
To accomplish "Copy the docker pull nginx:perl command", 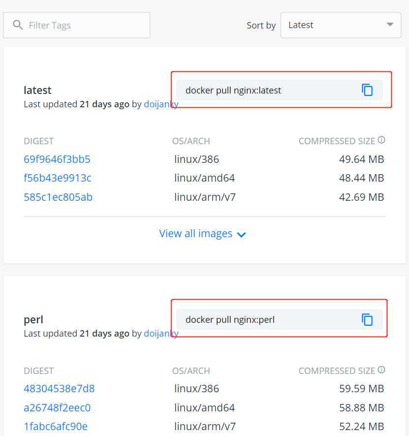I will pyautogui.click(x=367, y=319).
